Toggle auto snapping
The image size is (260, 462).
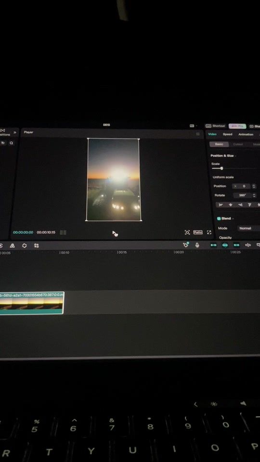pos(225,245)
